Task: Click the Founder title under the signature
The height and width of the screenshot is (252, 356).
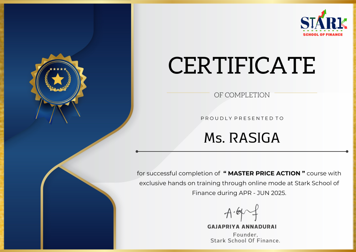Action: point(245,235)
